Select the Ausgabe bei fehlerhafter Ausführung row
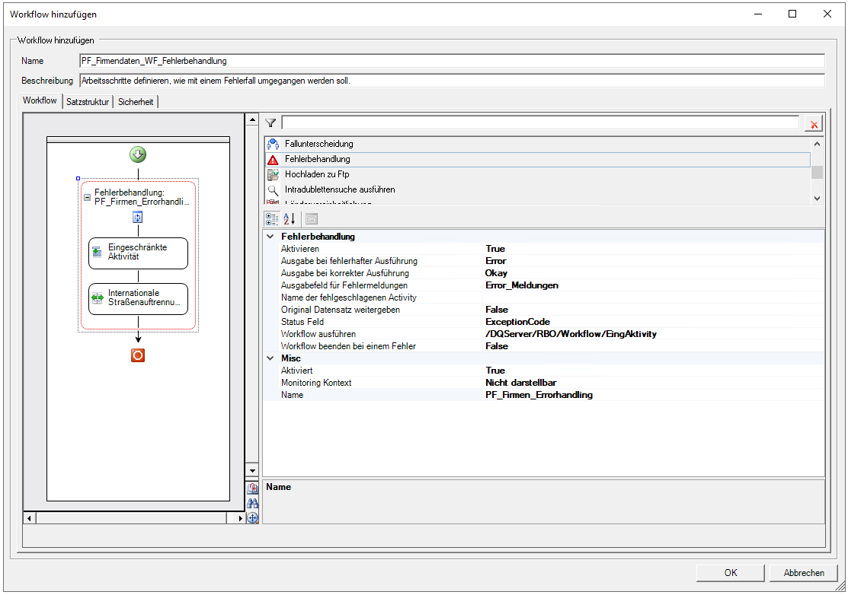 [543, 261]
